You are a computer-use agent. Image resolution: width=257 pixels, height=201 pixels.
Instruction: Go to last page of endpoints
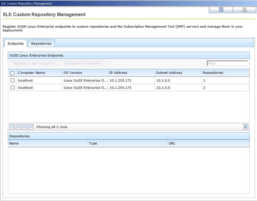pyautogui.click(x=31, y=127)
